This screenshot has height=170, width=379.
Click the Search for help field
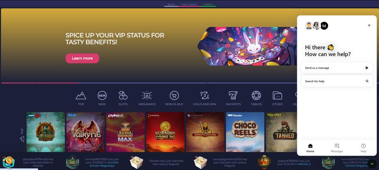tap(337, 81)
